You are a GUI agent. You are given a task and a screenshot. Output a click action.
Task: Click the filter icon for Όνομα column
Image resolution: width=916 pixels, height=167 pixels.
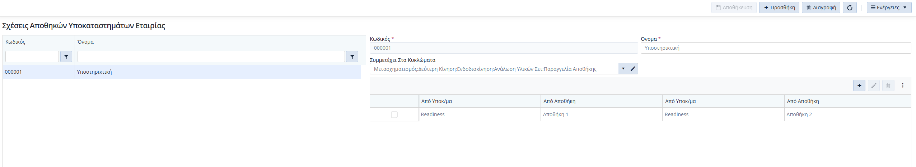click(x=352, y=57)
